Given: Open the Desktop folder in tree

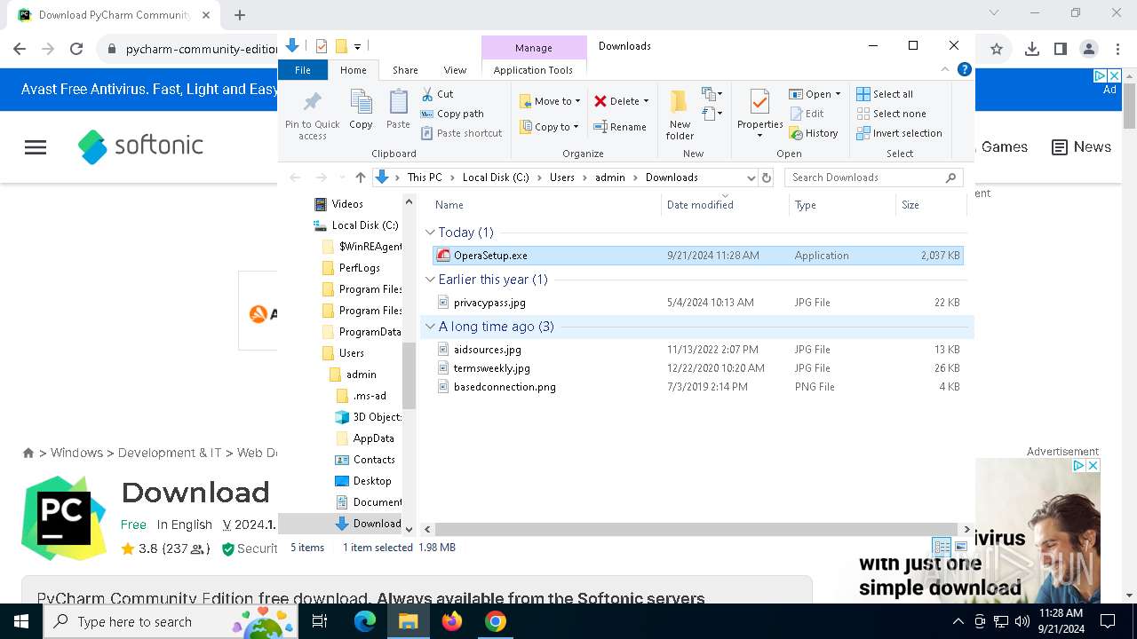Looking at the screenshot, I should 372,481.
